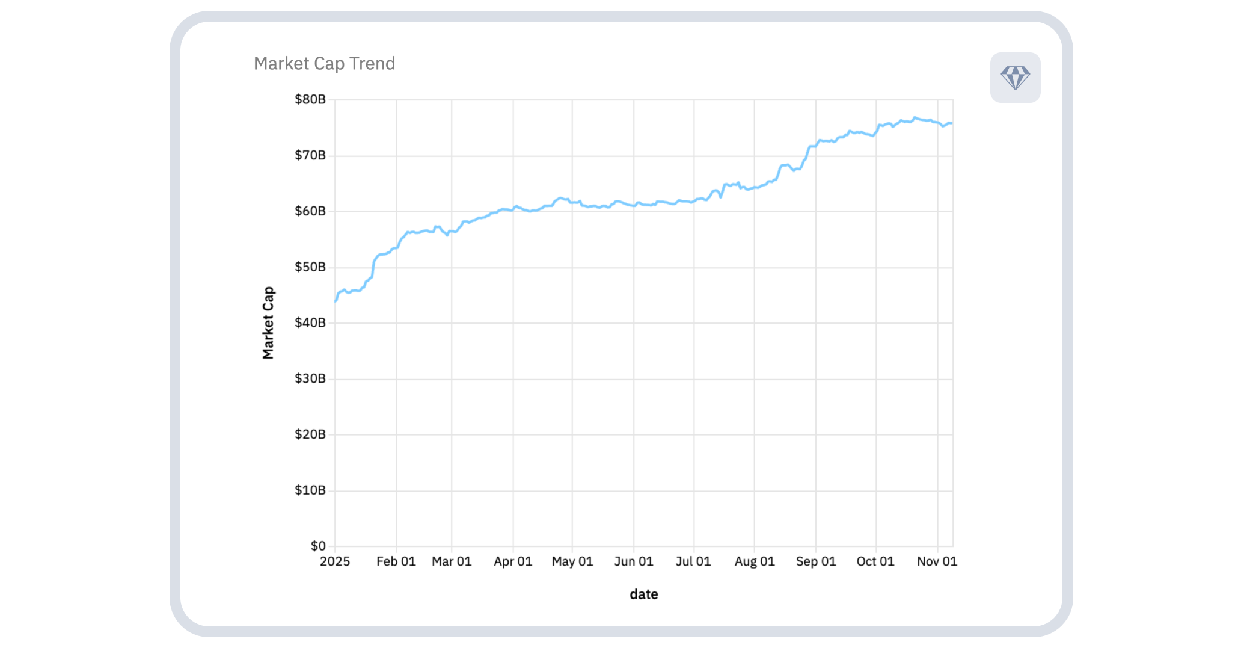
Task: Click the $0 y-axis label
Action: tap(318, 546)
